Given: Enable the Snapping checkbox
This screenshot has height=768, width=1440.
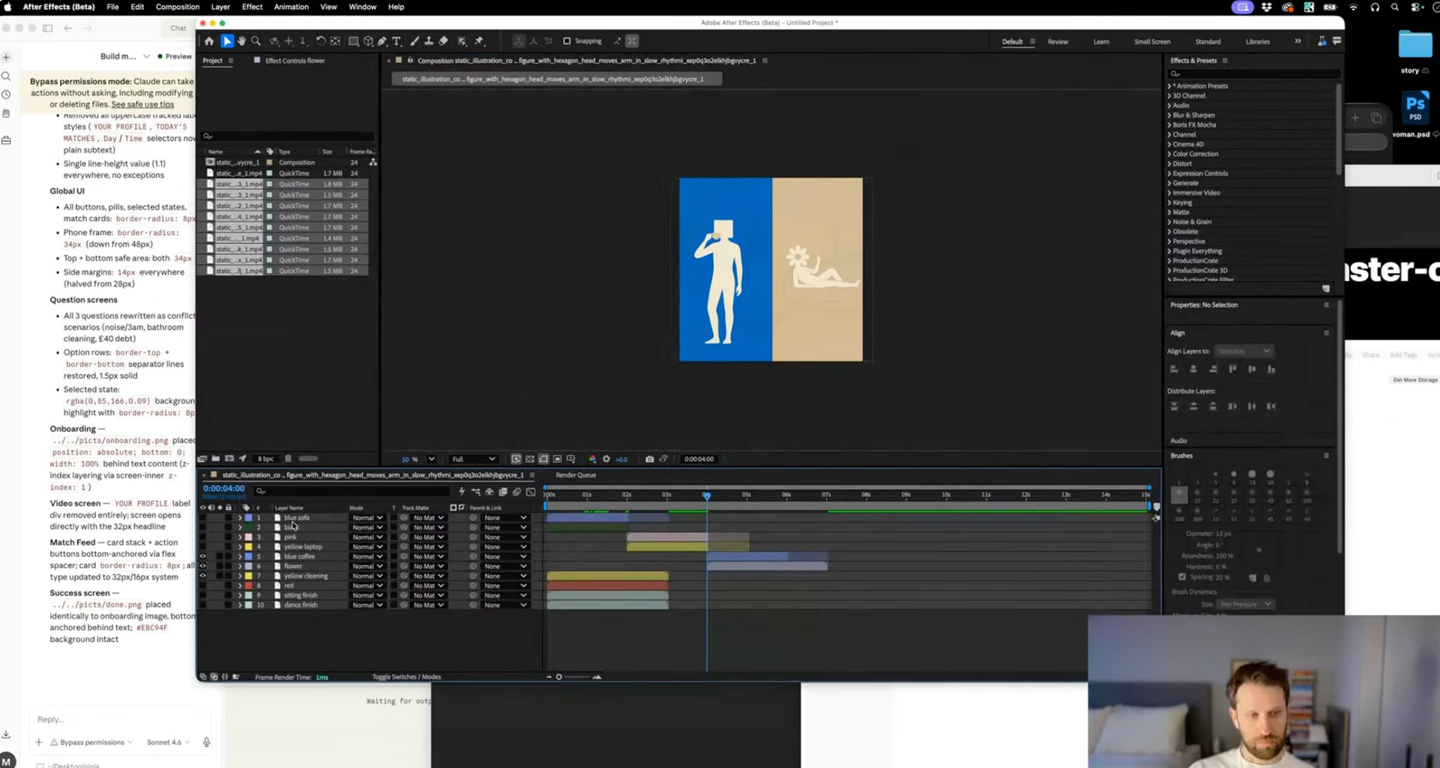Looking at the screenshot, I should tap(566, 41).
